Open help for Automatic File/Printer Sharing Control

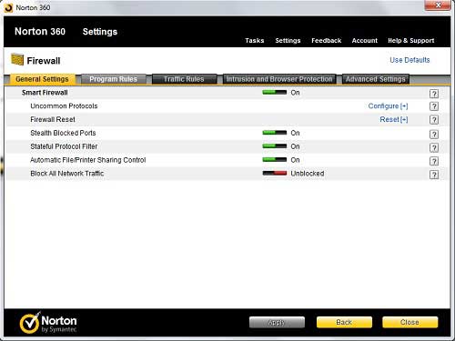tap(434, 161)
